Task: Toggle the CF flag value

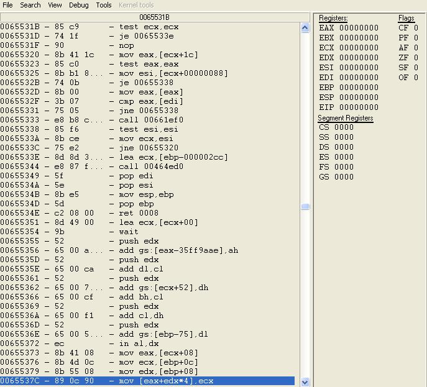Action: pos(416,28)
